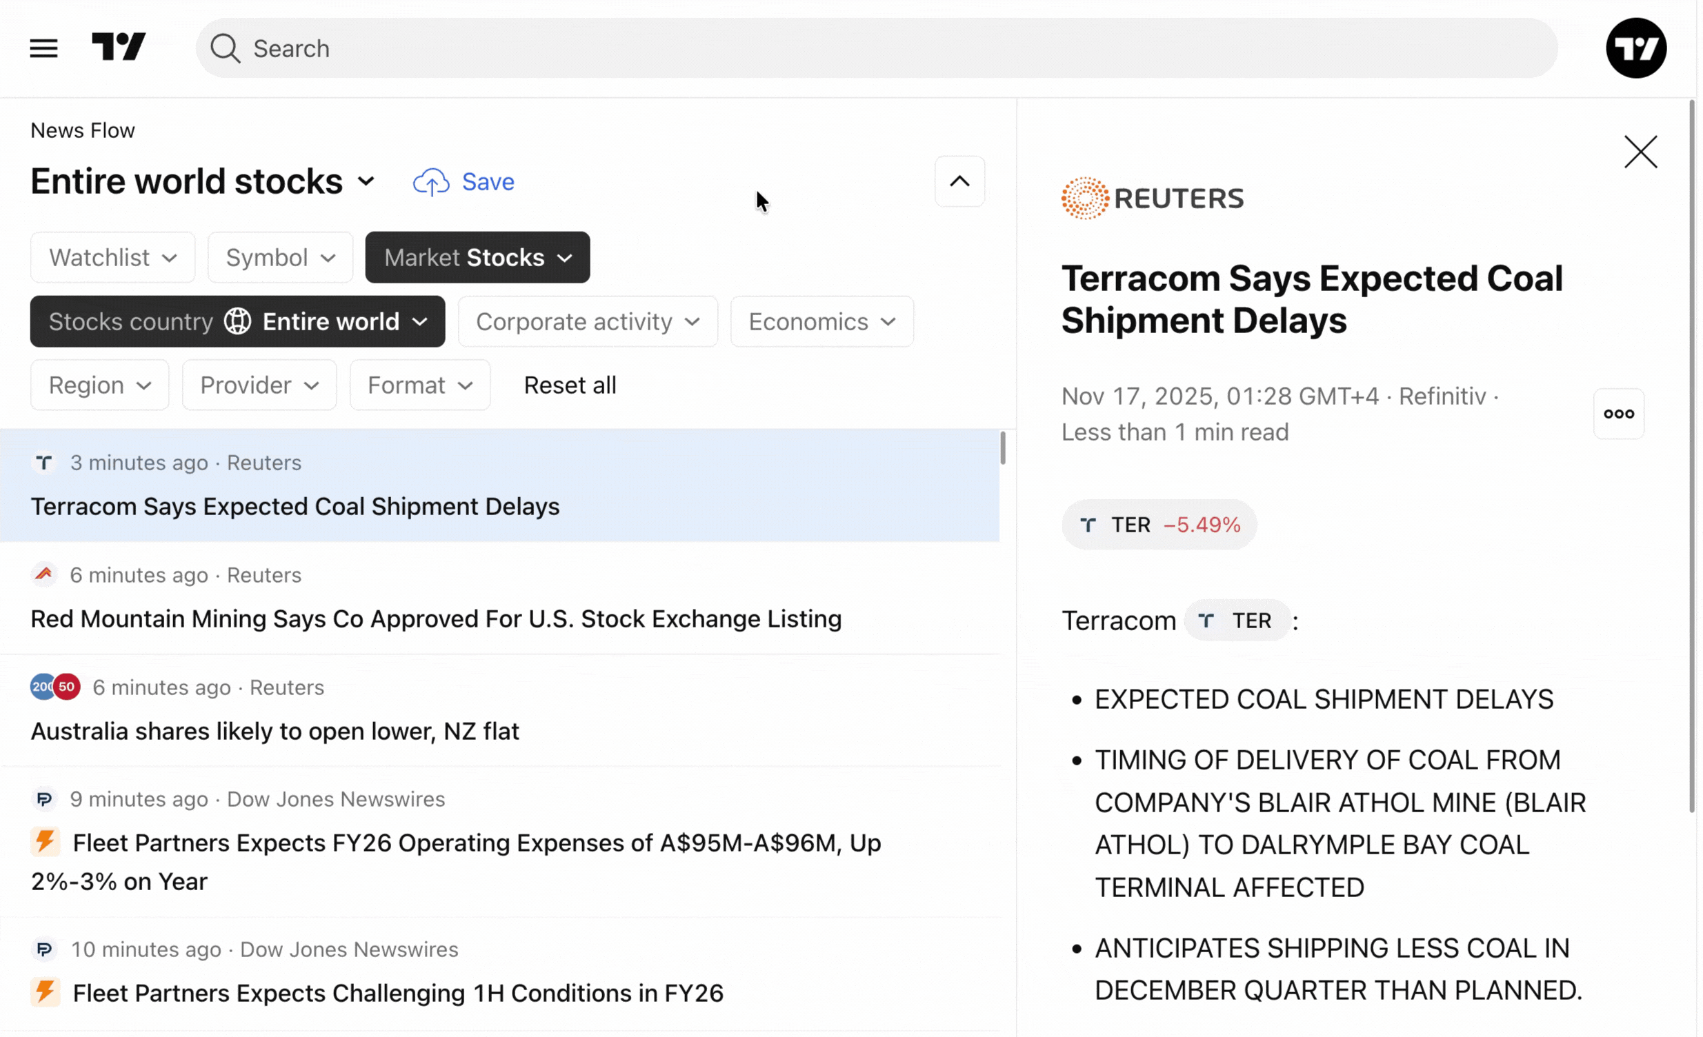Click the TradingView logo
The image size is (1703, 1037).
(x=119, y=47)
